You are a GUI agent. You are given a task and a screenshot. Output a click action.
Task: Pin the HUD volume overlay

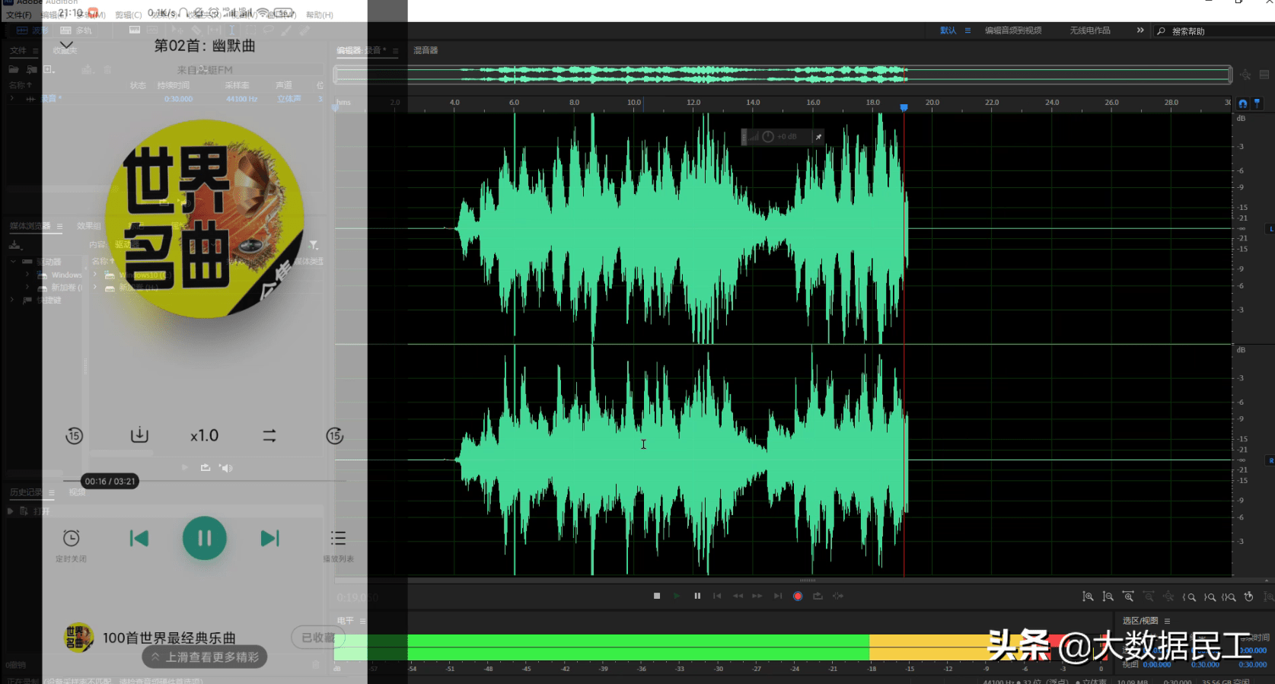(x=818, y=137)
